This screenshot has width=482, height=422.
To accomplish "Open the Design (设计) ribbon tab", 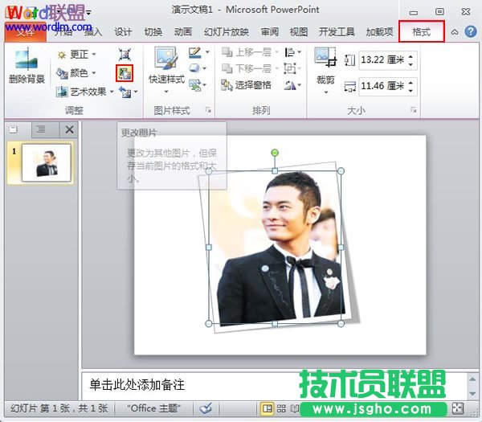I will tap(123, 32).
